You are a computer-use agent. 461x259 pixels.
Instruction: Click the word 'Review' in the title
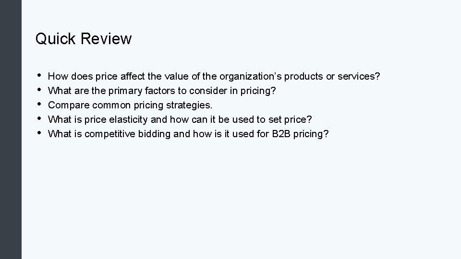click(106, 39)
